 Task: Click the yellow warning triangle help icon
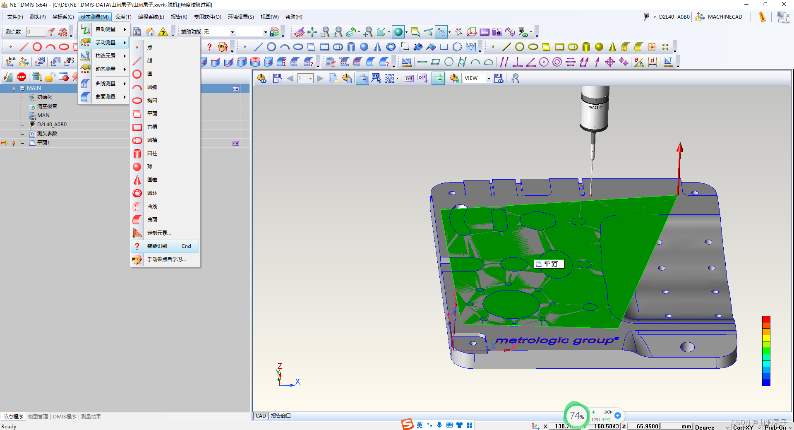click(163, 32)
